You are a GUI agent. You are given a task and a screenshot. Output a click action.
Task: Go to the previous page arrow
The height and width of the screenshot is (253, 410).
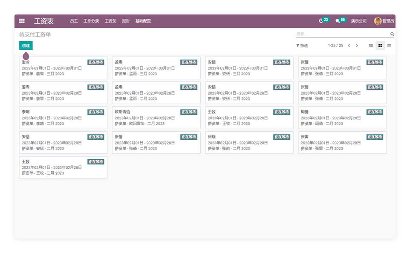click(349, 46)
